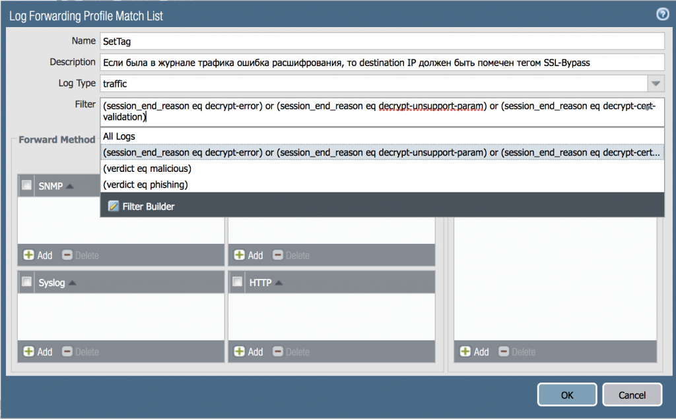Confirm with the OK button
Screen dimensions: 676x419
click(x=567, y=395)
